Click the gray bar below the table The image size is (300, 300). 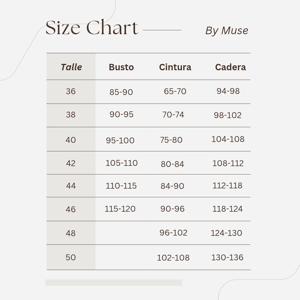point(114,282)
